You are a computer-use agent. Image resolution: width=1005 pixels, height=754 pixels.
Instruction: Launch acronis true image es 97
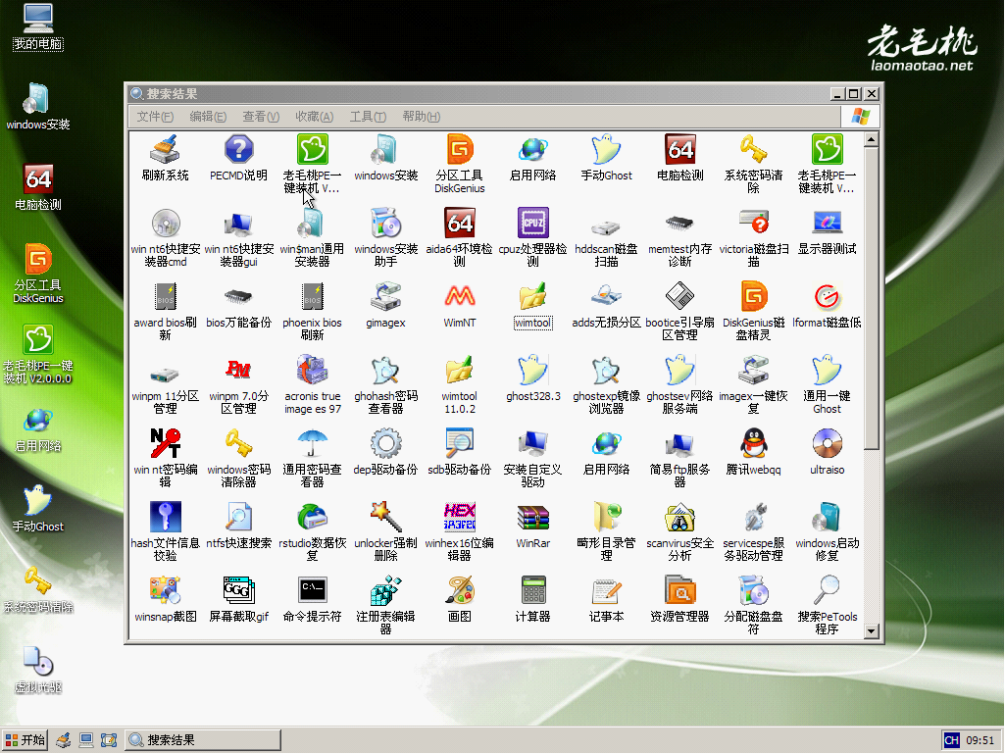pyautogui.click(x=312, y=370)
